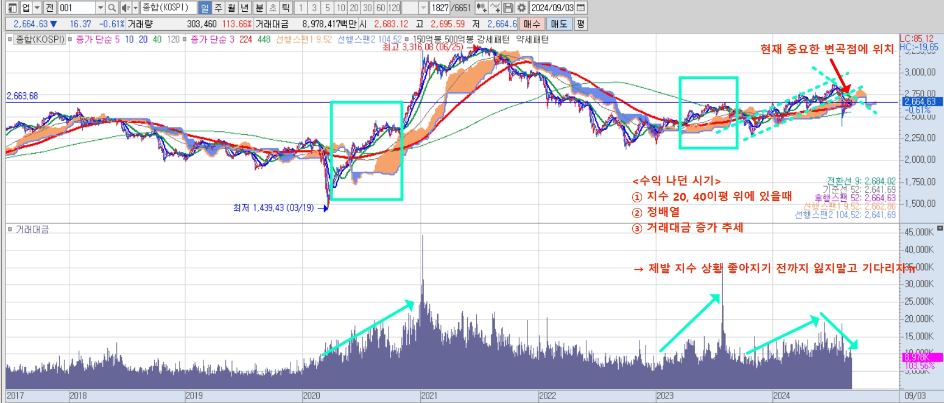Click moving average 40 legend value
Image resolution: width=944 pixels, height=403 pixels.
pos(157,39)
